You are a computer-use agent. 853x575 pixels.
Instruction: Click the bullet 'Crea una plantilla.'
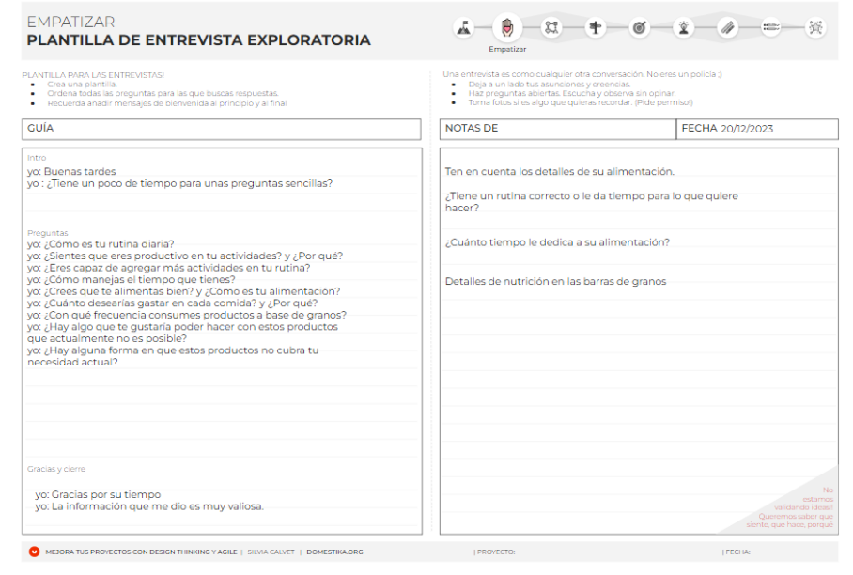tap(82, 85)
